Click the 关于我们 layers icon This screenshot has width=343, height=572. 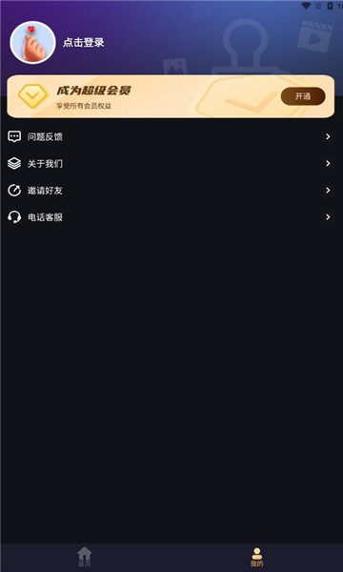pos(14,163)
